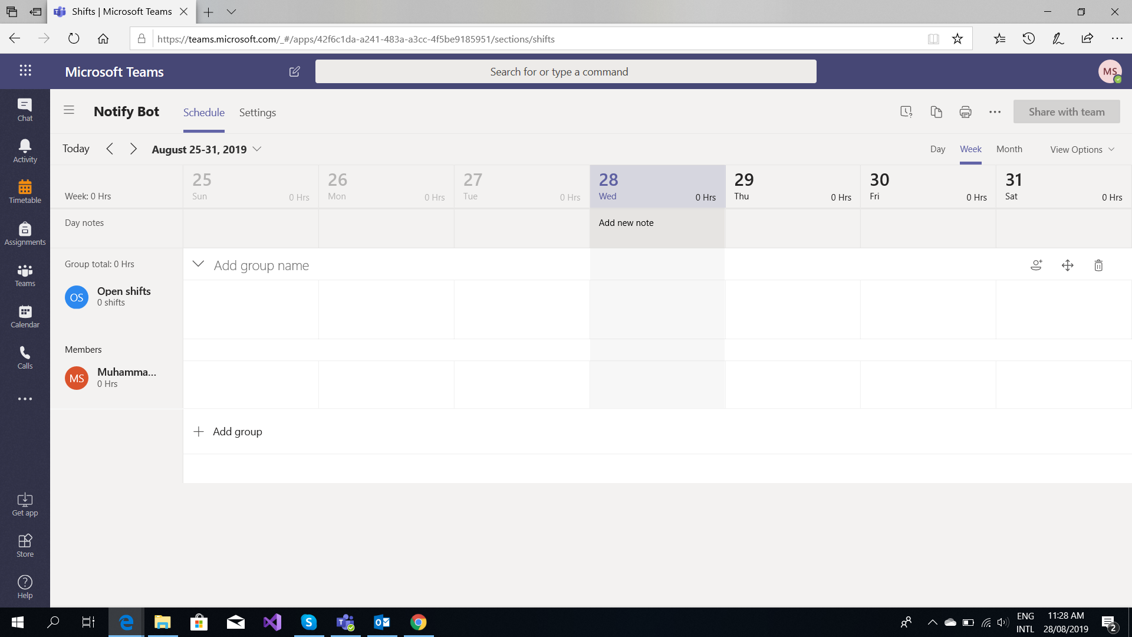
Task: Click the Saturday 31 column header
Action: pyautogui.click(x=1064, y=186)
